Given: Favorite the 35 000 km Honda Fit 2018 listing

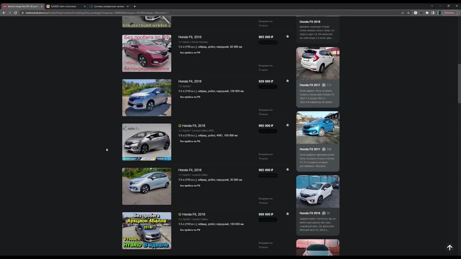Looking at the screenshot, I should (287, 169).
